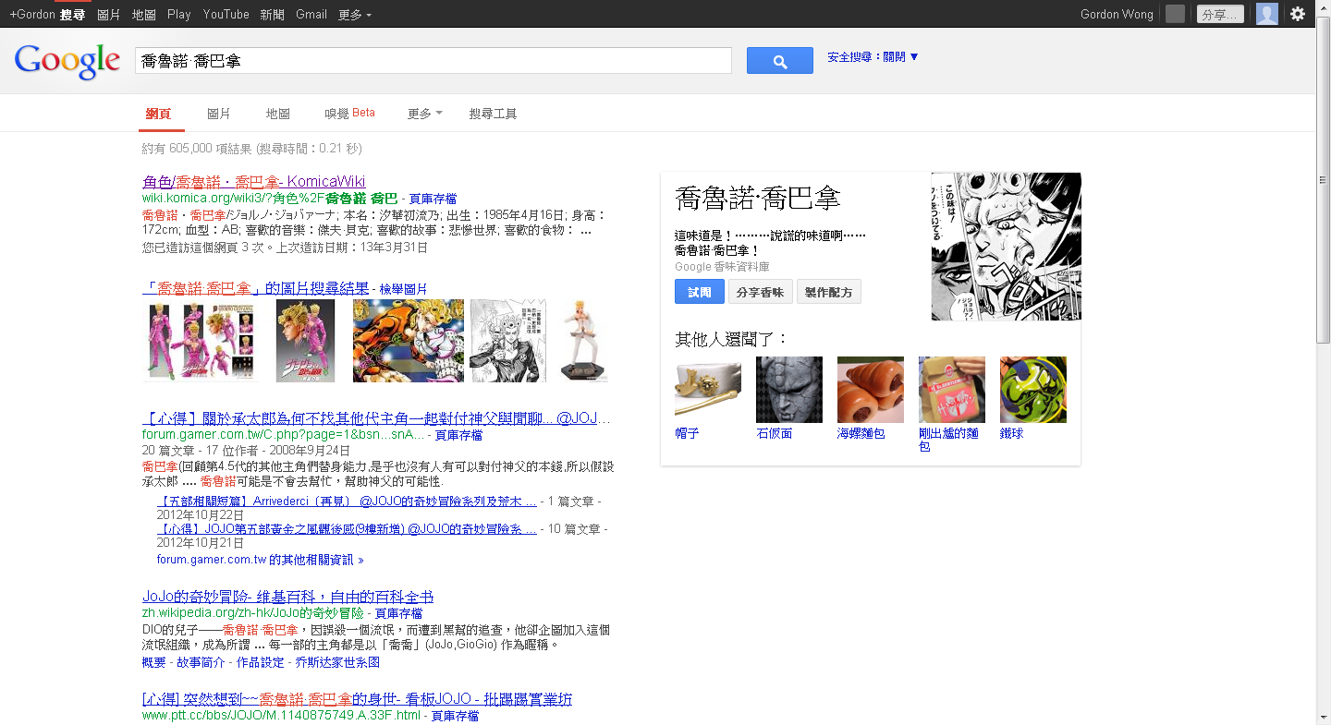Switch to the 圖片 images tab

pos(219,114)
